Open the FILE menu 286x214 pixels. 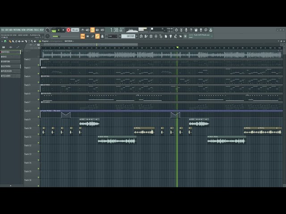click(3, 30)
